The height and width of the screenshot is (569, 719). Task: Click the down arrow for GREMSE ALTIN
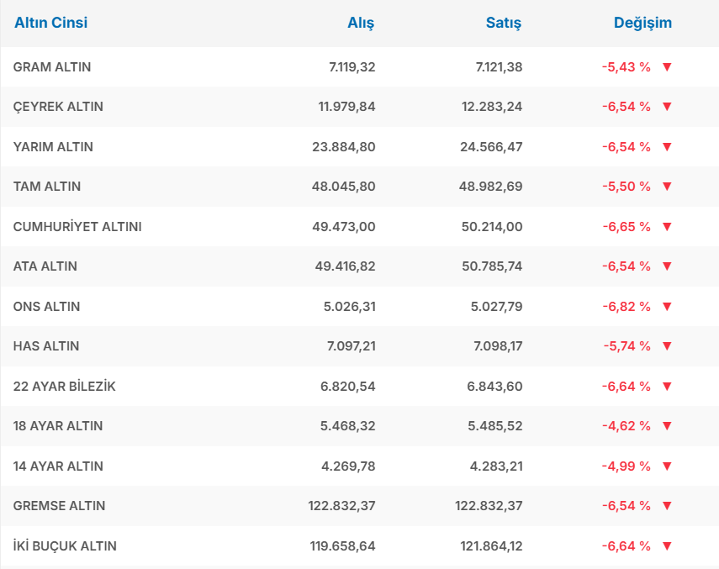667,506
